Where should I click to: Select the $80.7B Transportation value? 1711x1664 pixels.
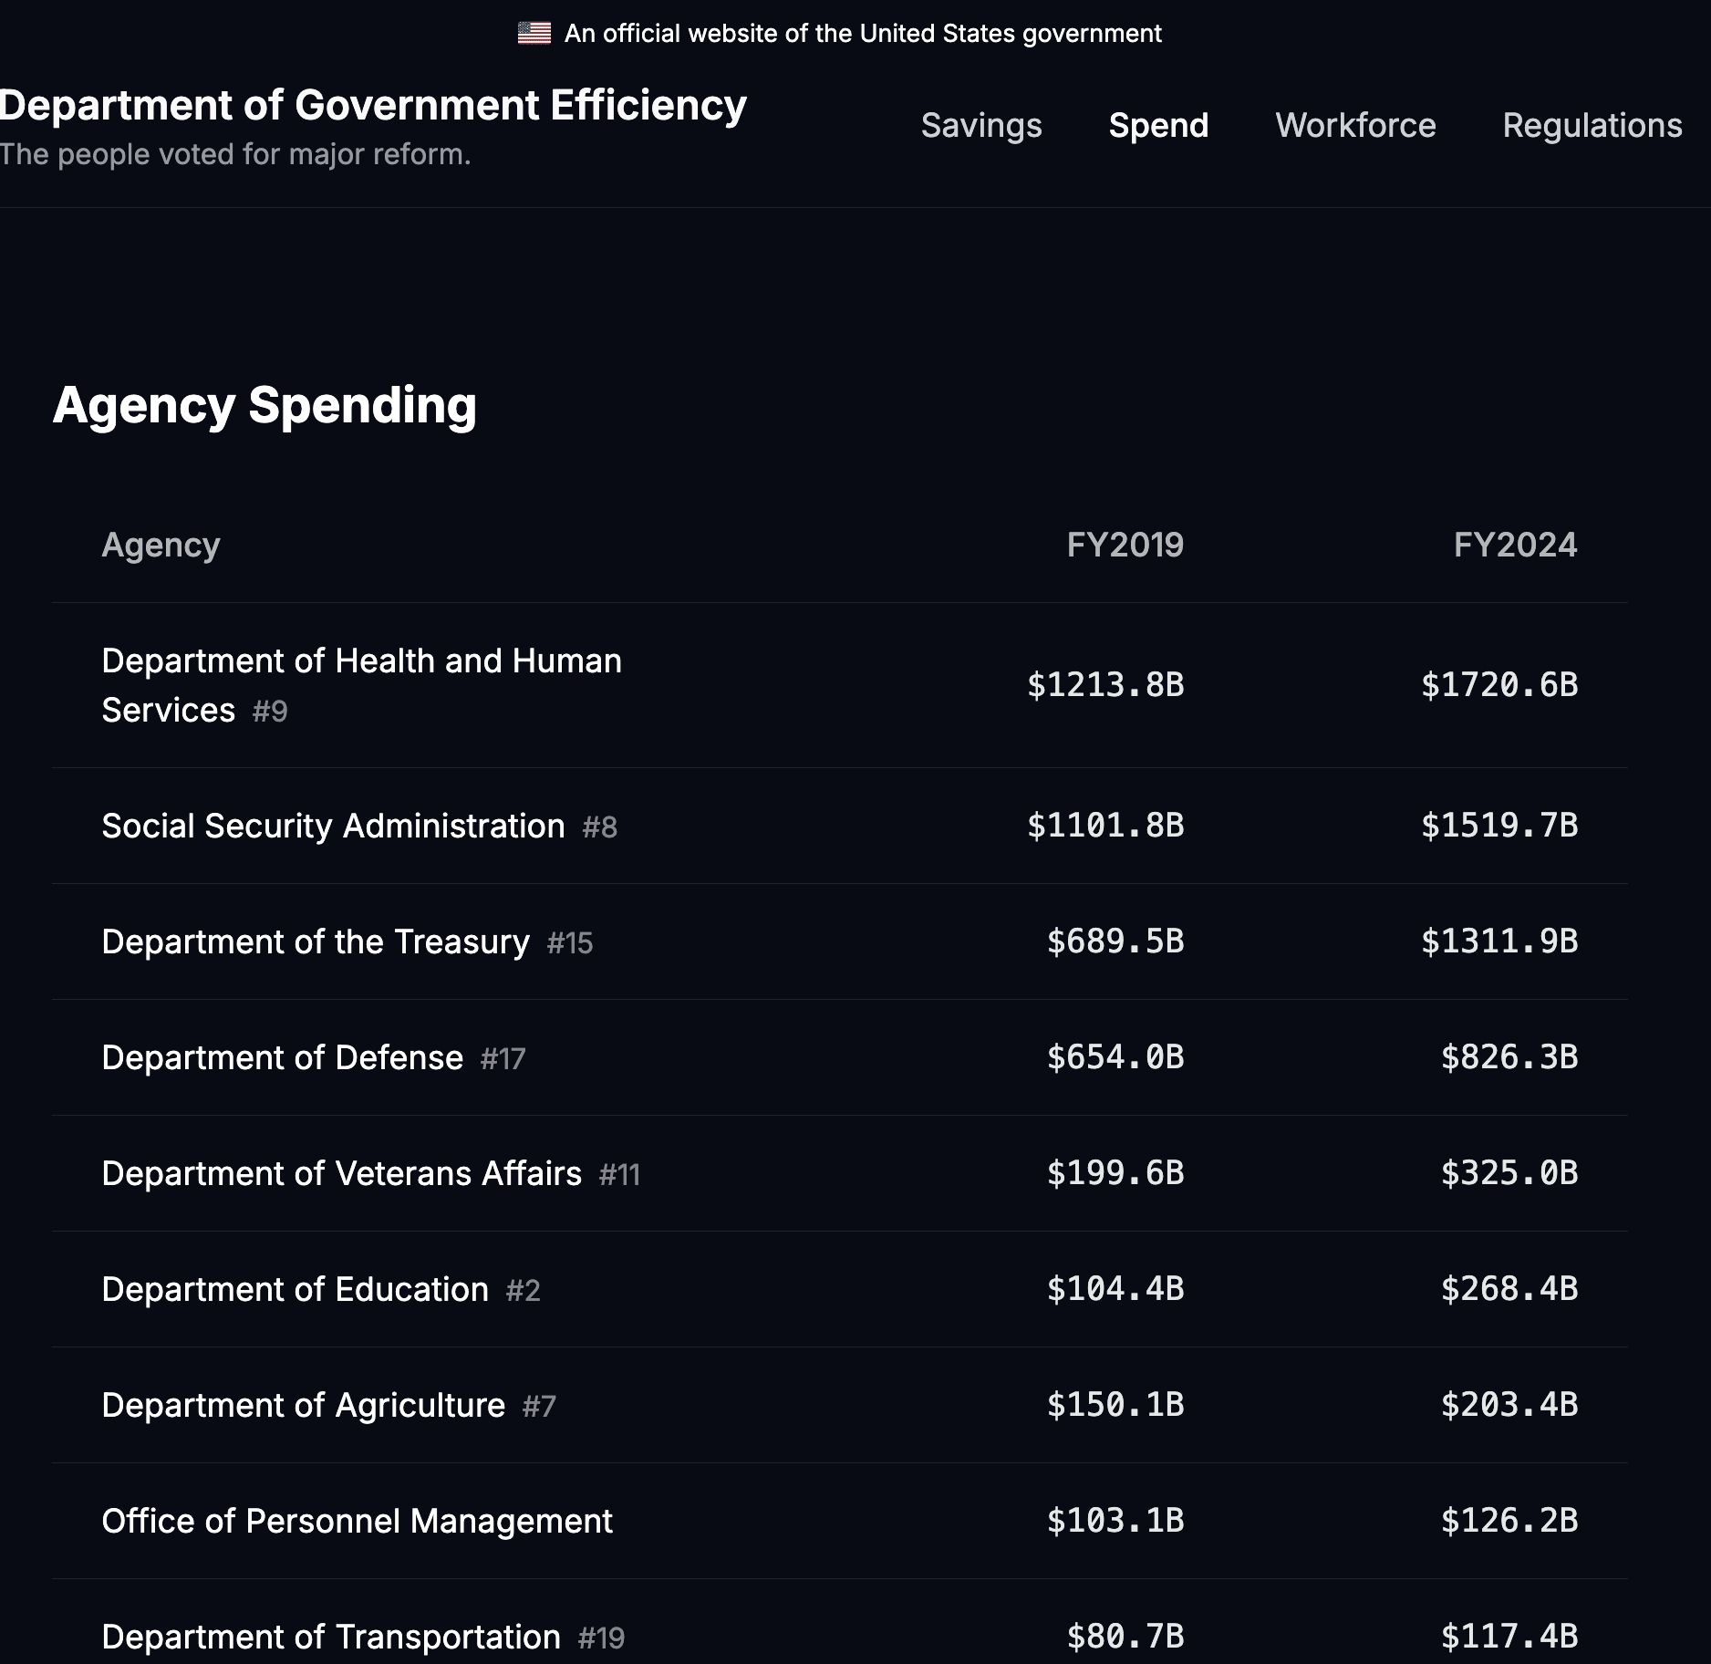pos(1125,1637)
